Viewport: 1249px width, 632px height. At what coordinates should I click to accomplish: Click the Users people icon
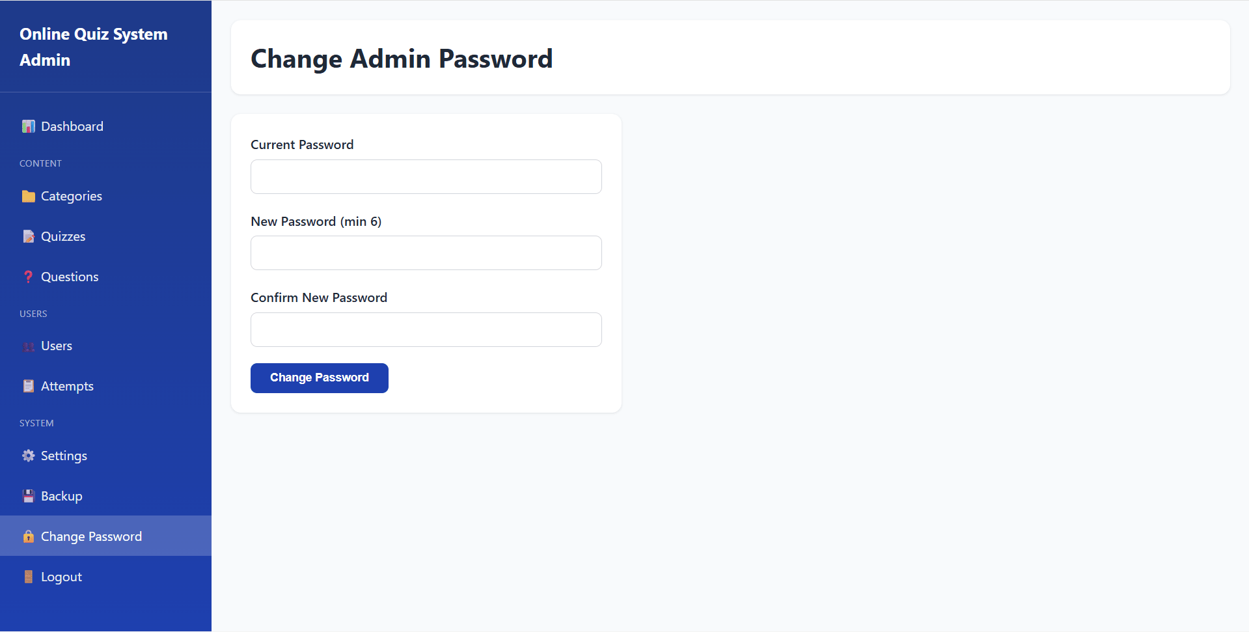click(28, 346)
